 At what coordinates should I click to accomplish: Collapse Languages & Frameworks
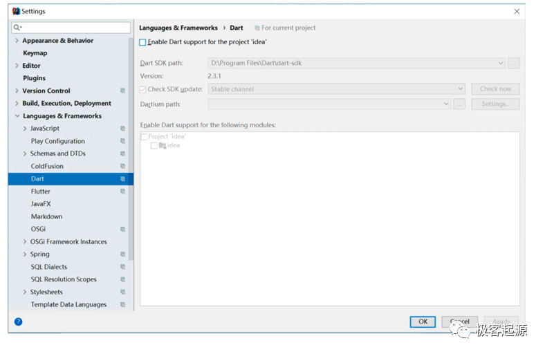click(x=17, y=116)
